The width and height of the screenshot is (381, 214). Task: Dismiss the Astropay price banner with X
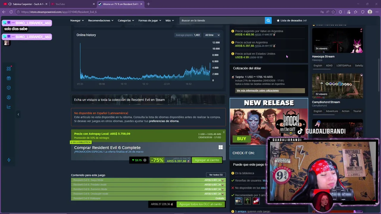pos(224,132)
